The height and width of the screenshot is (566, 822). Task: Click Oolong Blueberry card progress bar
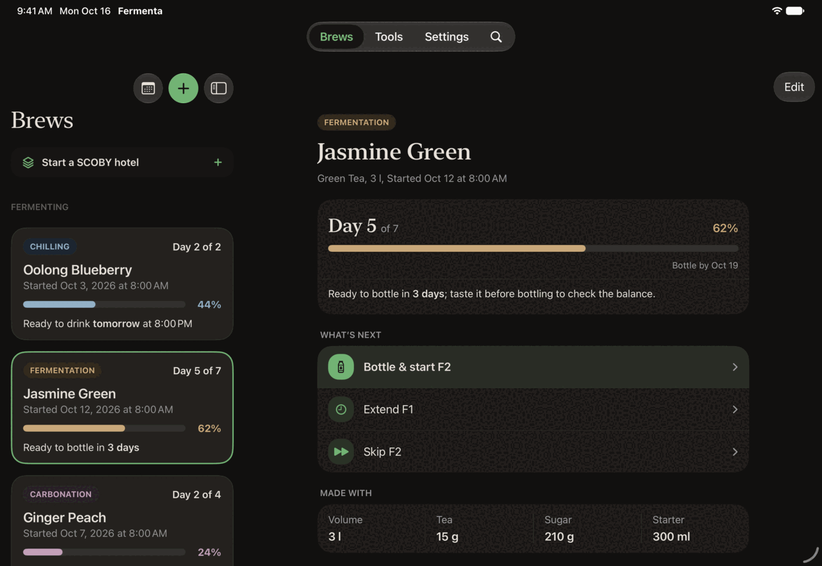coord(104,304)
